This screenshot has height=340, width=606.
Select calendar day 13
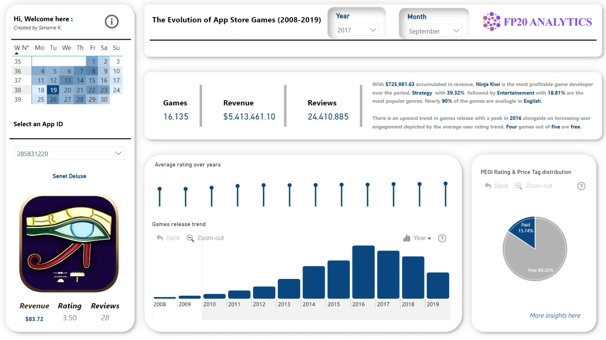tap(67, 81)
